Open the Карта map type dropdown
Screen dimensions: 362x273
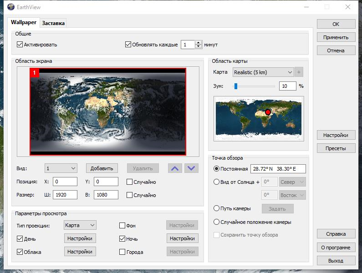(x=263, y=72)
